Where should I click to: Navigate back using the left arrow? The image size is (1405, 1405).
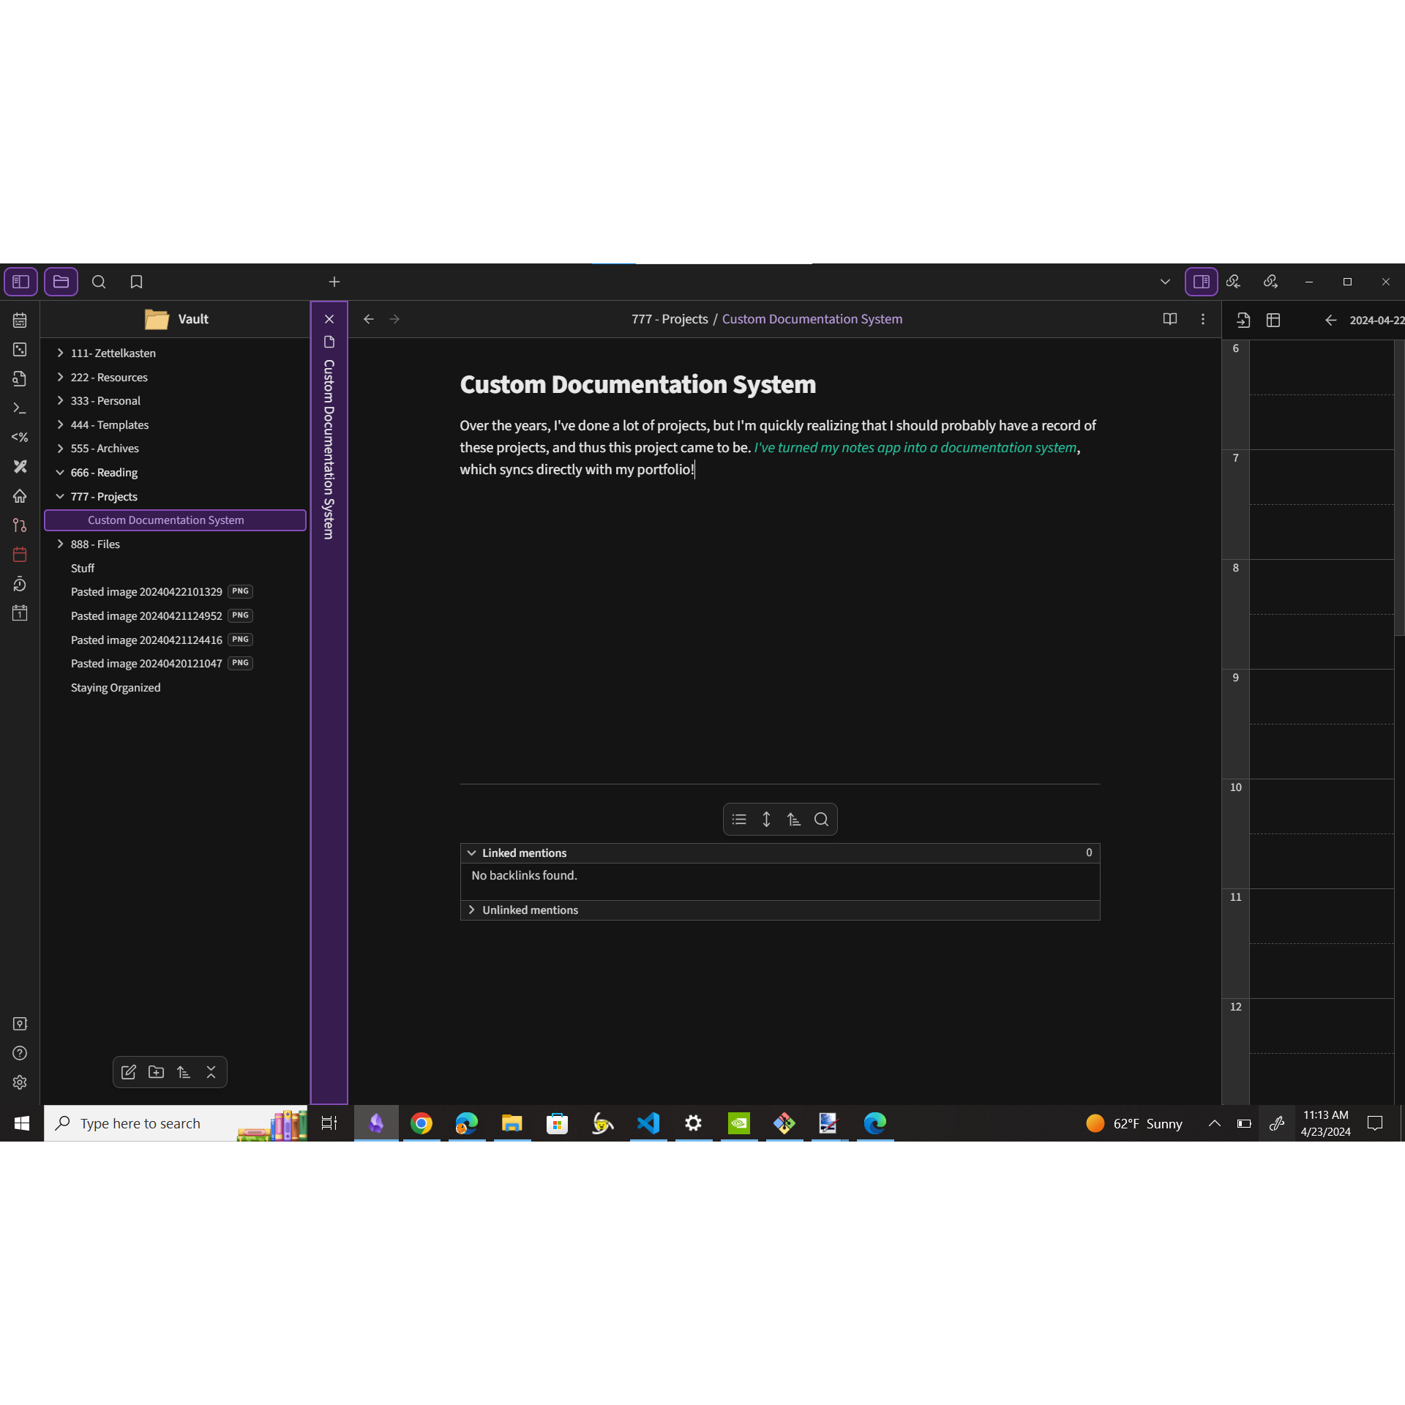(369, 319)
